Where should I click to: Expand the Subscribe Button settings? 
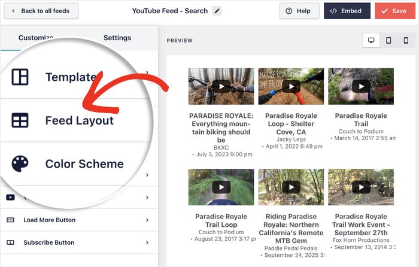point(147,242)
